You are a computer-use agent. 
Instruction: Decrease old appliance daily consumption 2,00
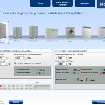(15, 58)
